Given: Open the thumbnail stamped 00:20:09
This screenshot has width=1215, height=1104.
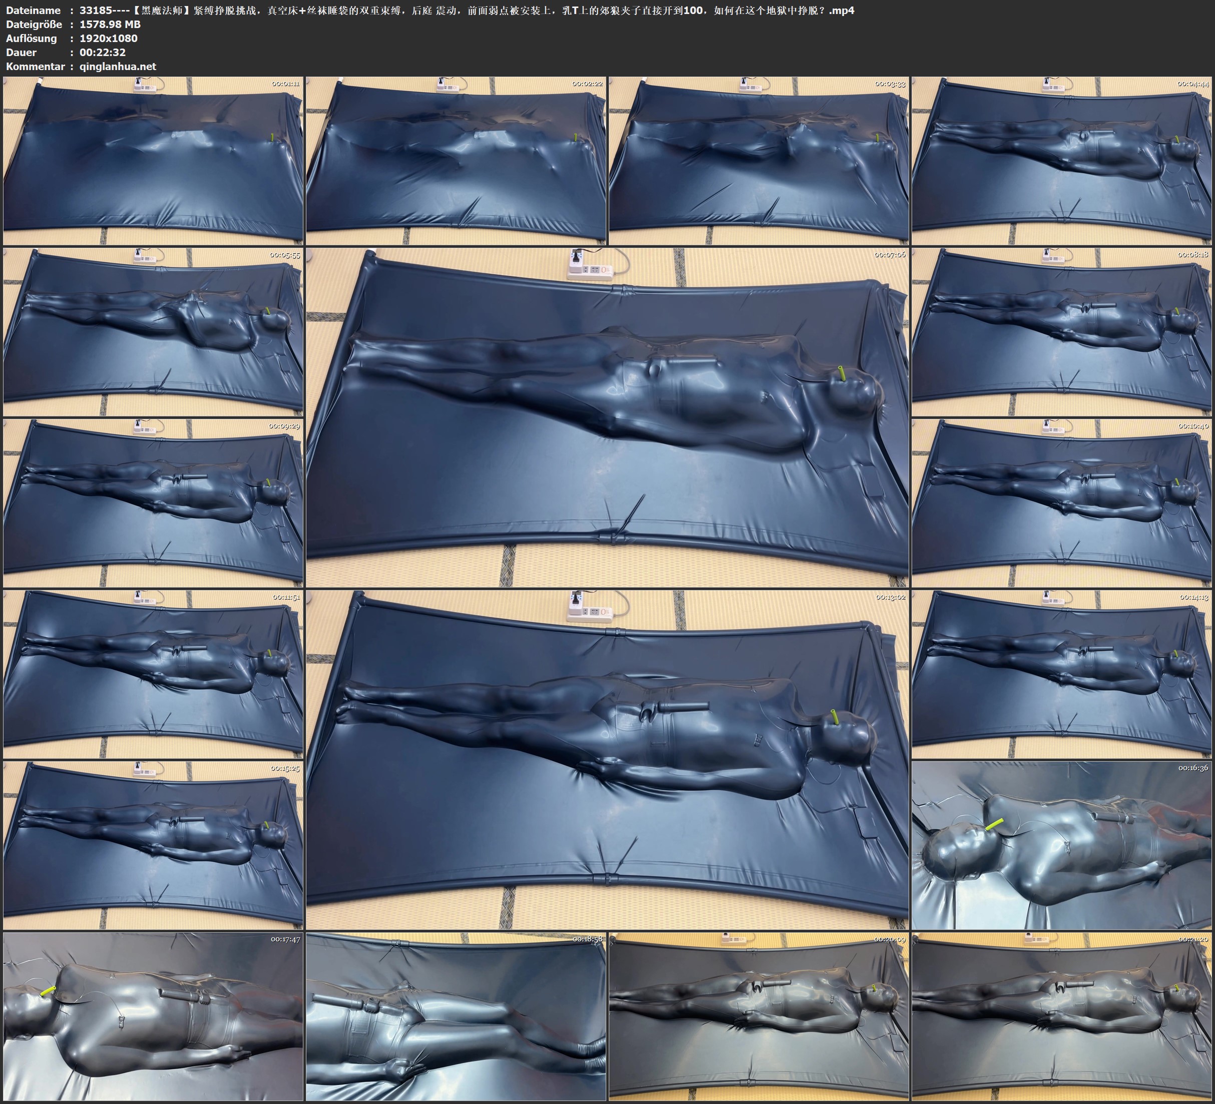Looking at the screenshot, I should click(x=759, y=1016).
